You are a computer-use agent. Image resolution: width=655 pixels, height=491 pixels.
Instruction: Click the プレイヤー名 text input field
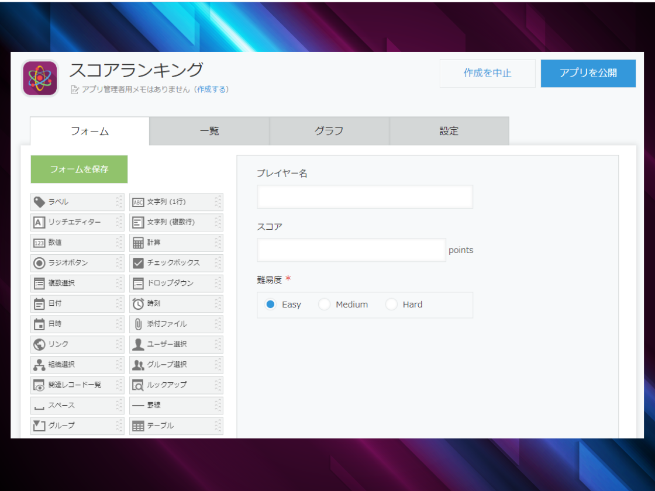coord(364,197)
